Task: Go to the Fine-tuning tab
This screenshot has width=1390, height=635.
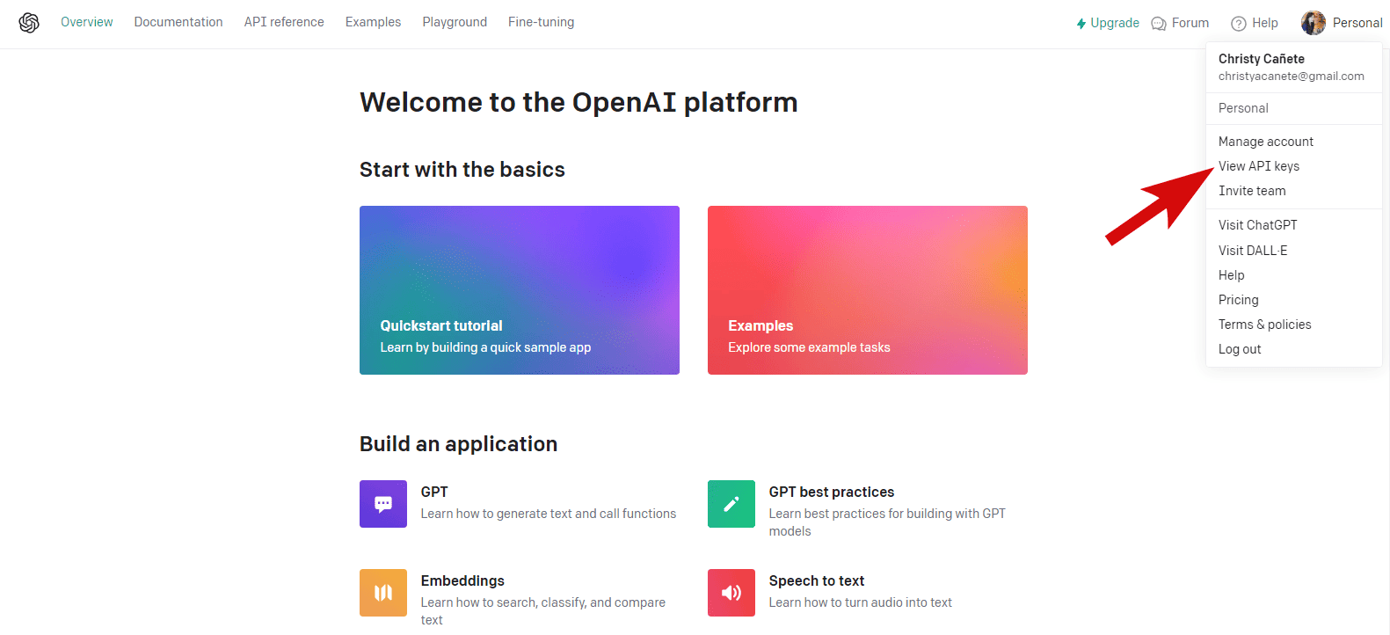Action: tap(541, 22)
